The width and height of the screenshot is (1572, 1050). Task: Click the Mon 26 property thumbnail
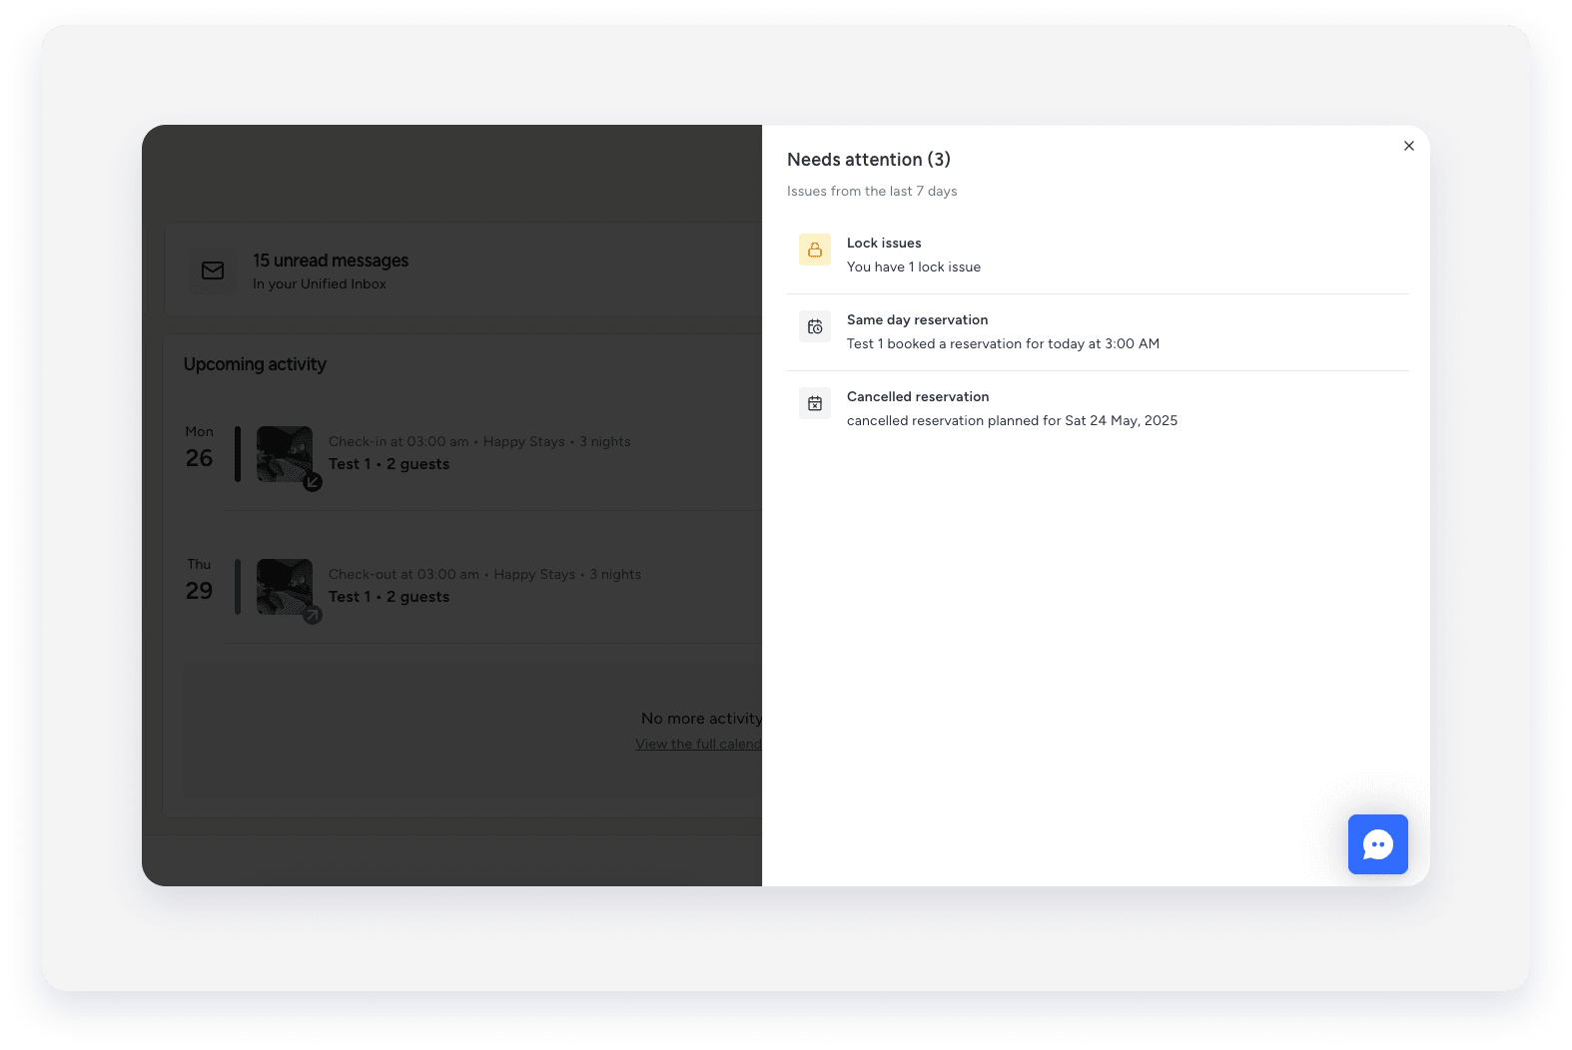(x=285, y=454)
